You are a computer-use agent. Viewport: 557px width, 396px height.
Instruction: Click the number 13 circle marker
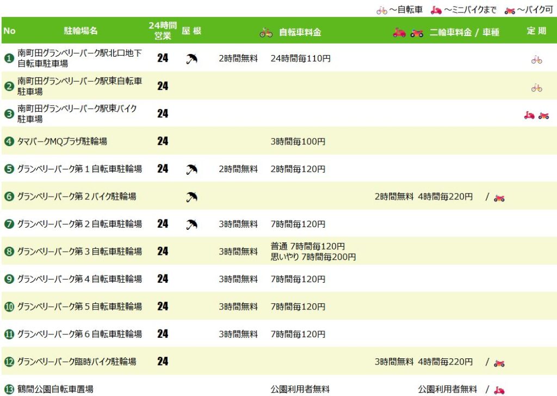pyautogui.click(x=9, y=389)
